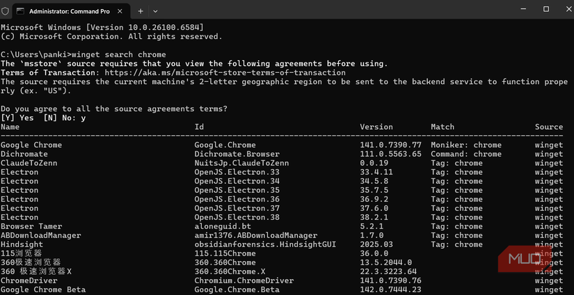Screen dimensions: 574x295
Task: Click the administrator shield icon in title bar
Action: [6, 11]
